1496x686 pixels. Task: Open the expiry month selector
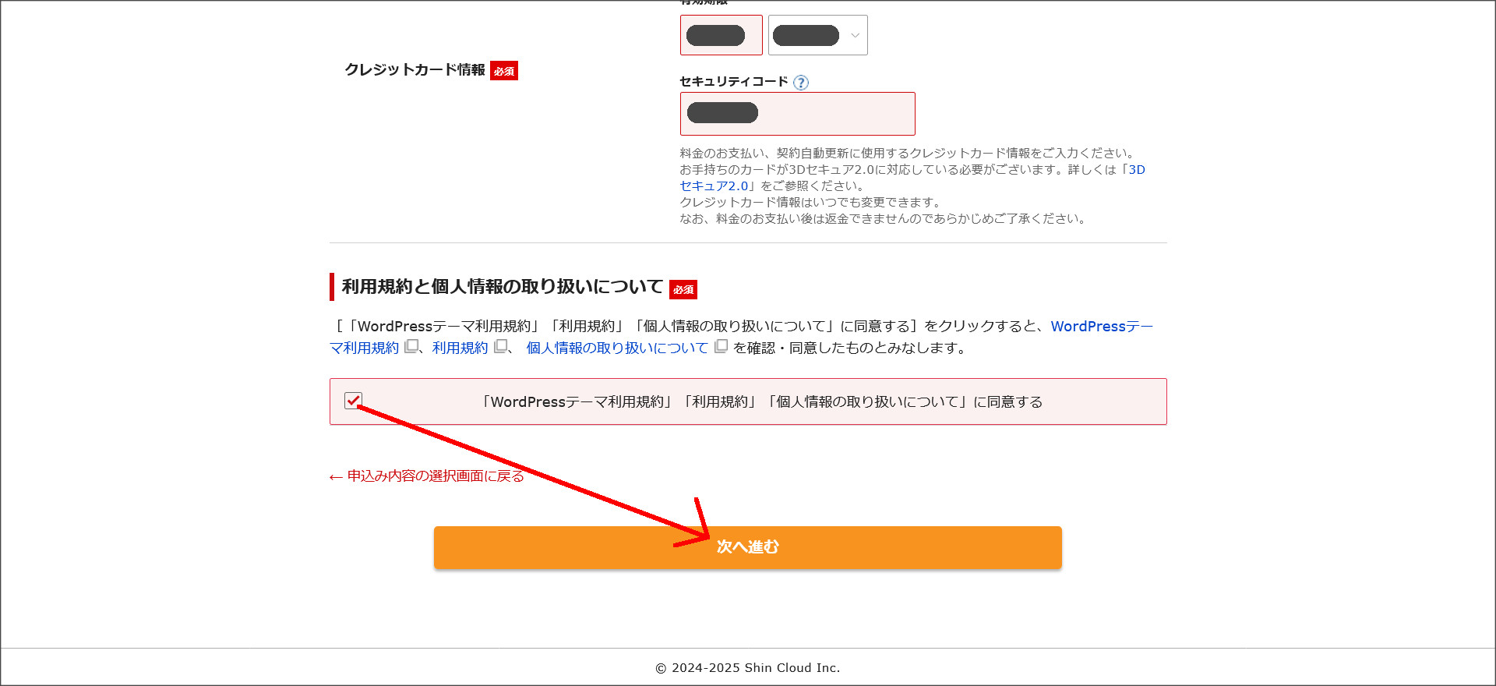click(x=721, y=35)
